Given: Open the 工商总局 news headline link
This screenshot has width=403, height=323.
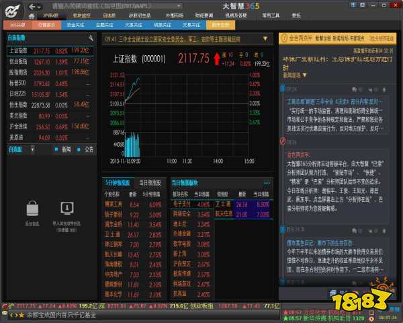Looking at the screenshot, I should pos(319,102).
